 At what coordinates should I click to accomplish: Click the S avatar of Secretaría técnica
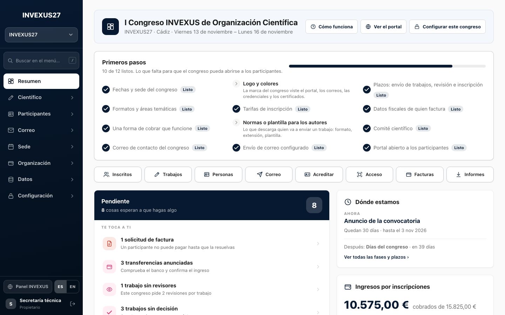(11, 304)
